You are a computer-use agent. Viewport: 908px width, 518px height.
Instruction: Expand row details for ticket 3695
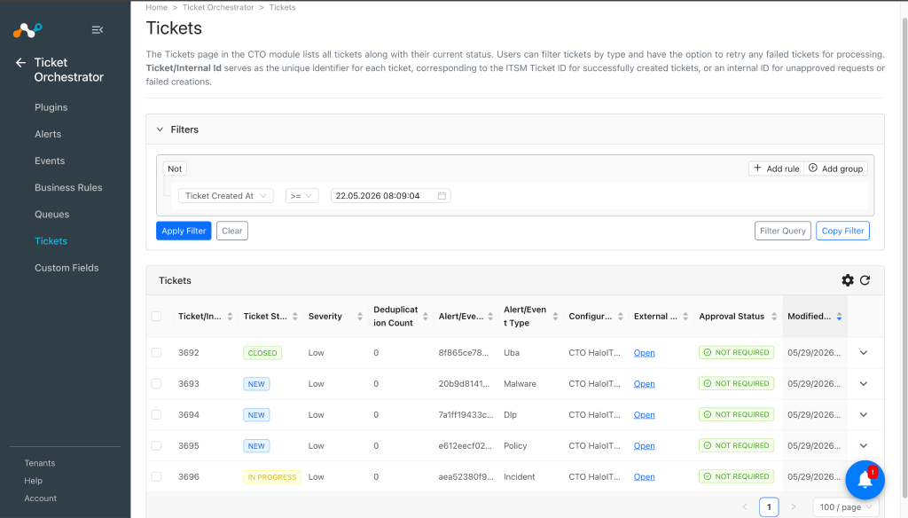coord(864,445)
